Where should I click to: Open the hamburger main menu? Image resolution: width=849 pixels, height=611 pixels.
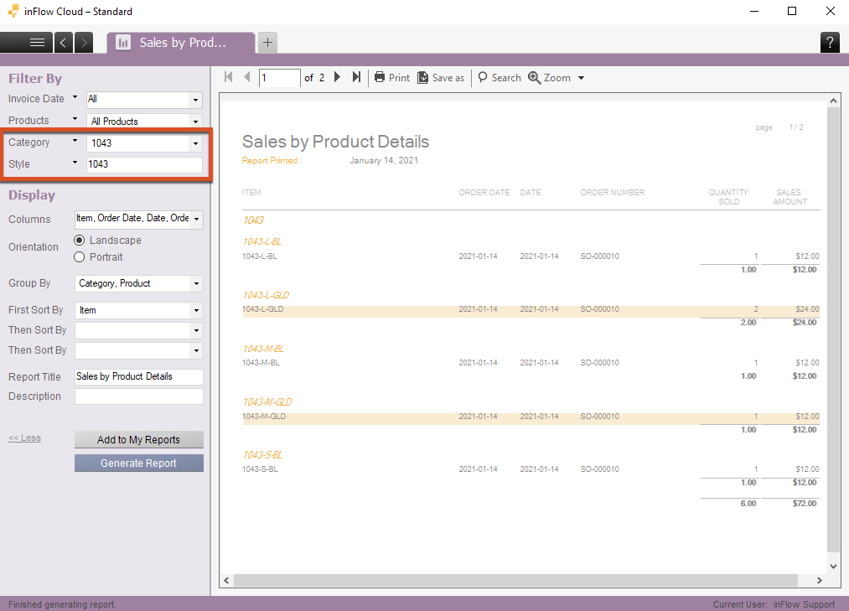(x=37, y=43)
